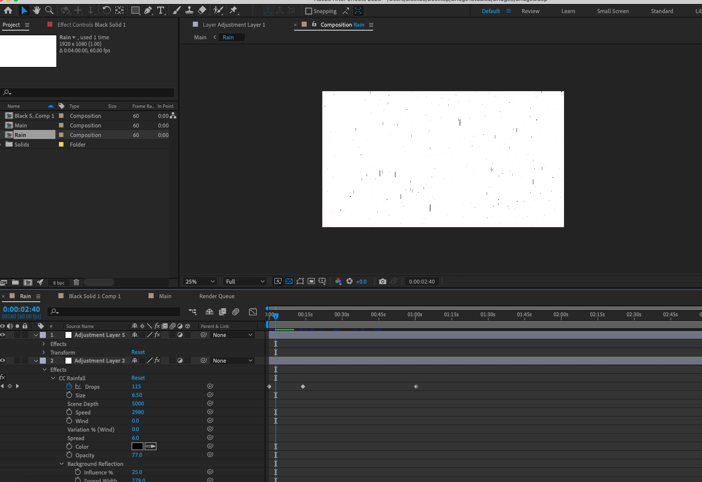Open Black Solid 1 Comp 1 timeline tab

tap(95, 296)
